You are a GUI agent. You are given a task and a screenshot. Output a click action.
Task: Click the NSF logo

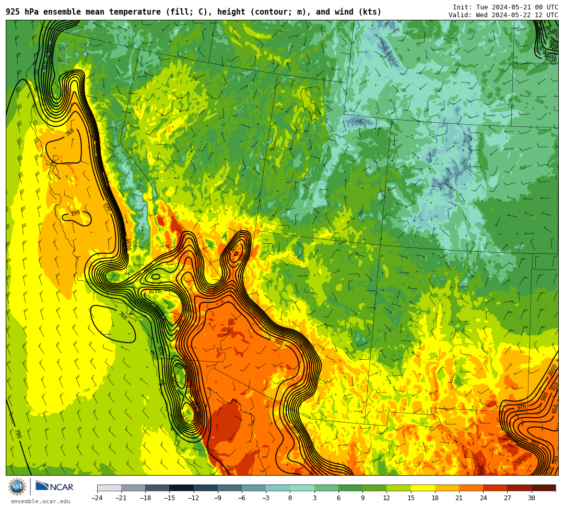coord(17,487)
